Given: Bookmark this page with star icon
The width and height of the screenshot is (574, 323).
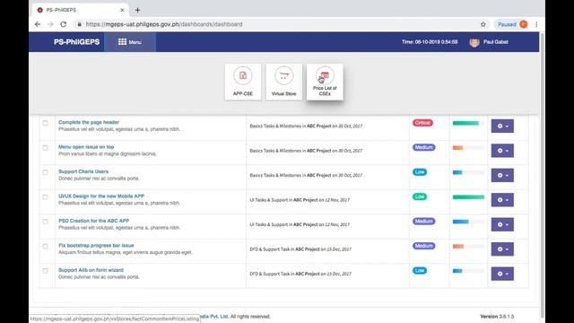Looking at the screenshot, I should [483, 24].
